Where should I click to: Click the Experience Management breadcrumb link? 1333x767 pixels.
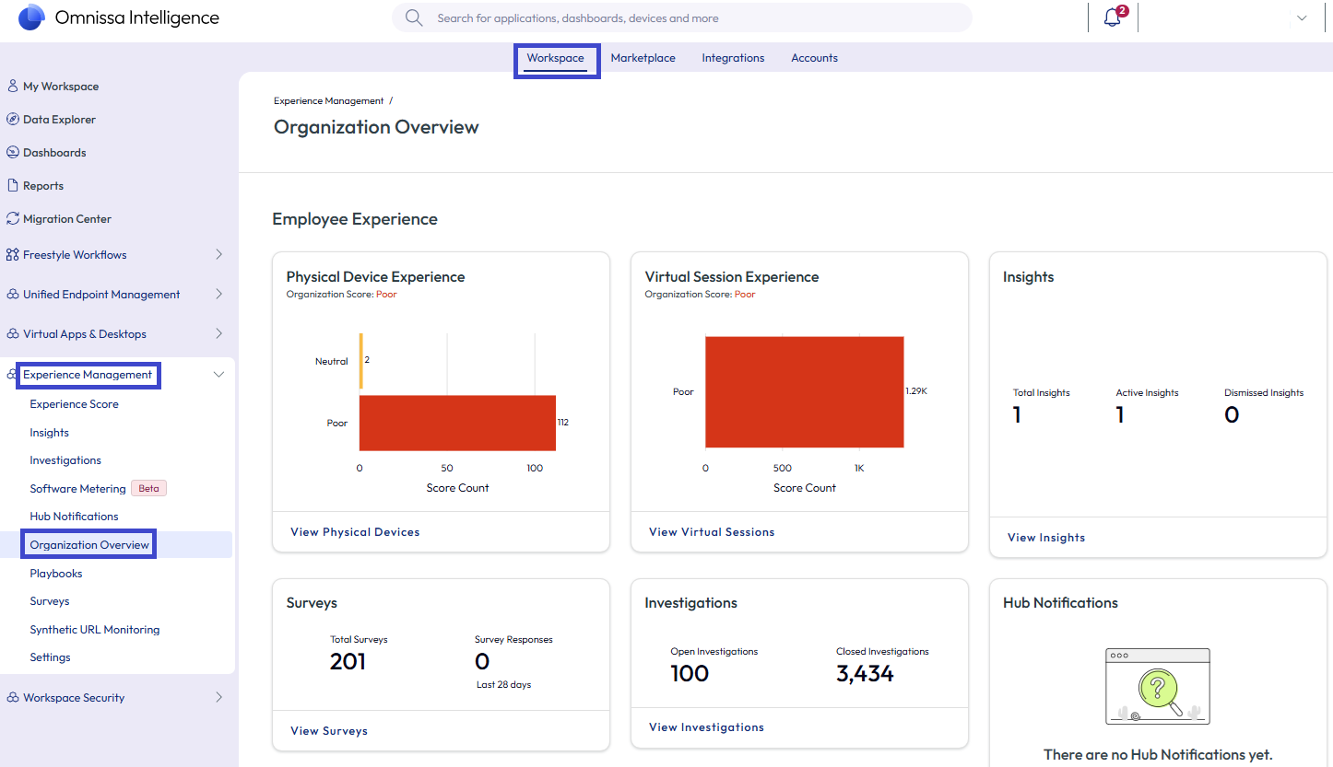tap(328, 101)
